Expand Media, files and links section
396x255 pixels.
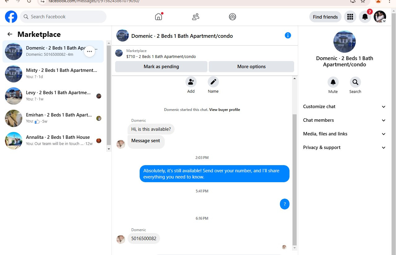pos(345,134)
